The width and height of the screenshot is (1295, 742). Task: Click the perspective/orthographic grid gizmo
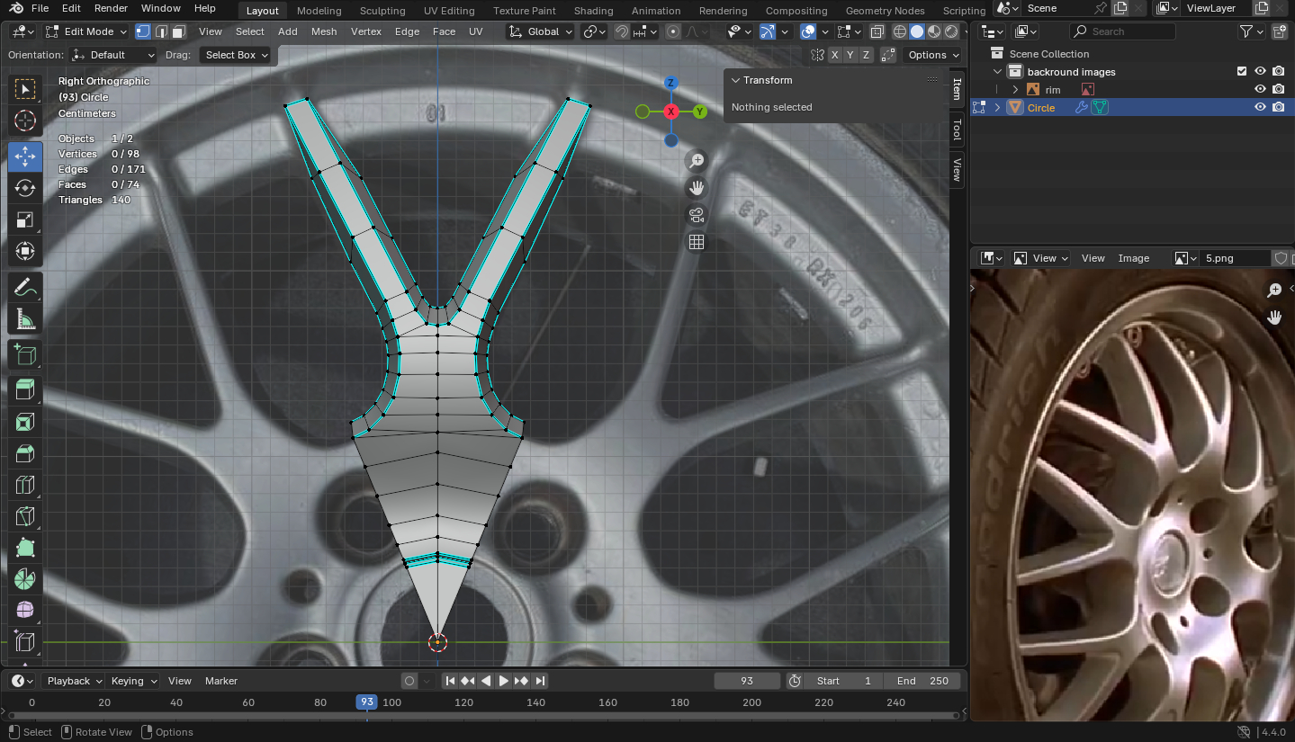tap(696, 242)
